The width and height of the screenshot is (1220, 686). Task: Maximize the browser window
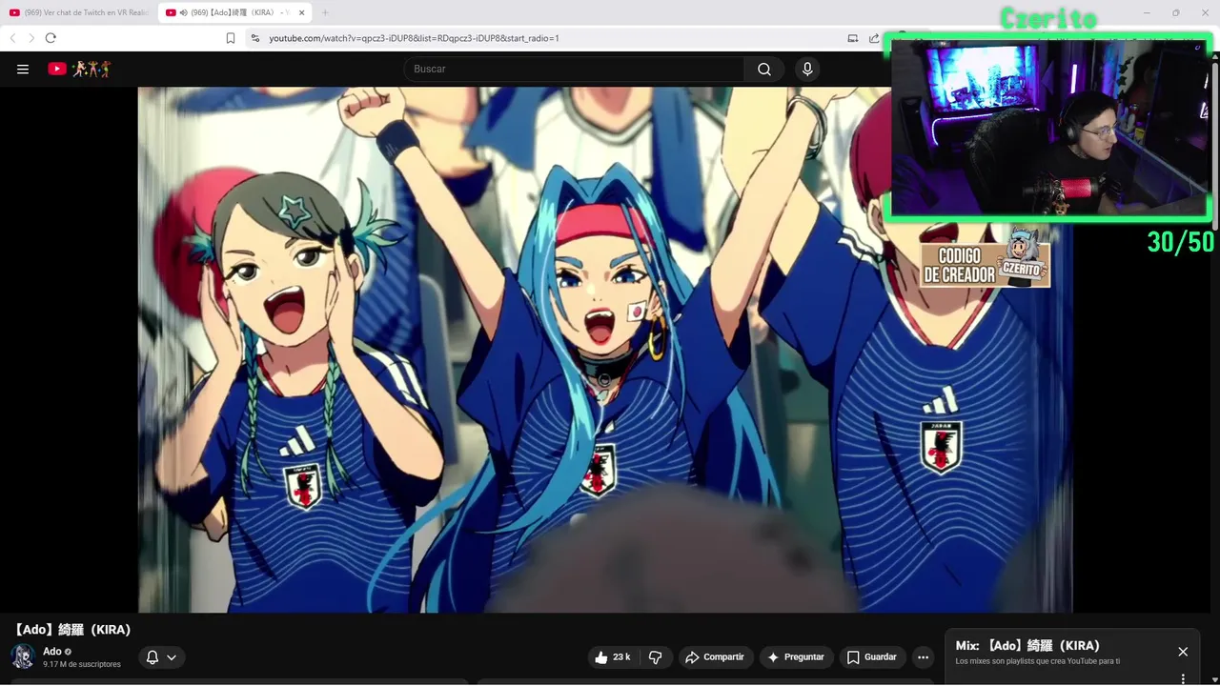[1175, 12]
